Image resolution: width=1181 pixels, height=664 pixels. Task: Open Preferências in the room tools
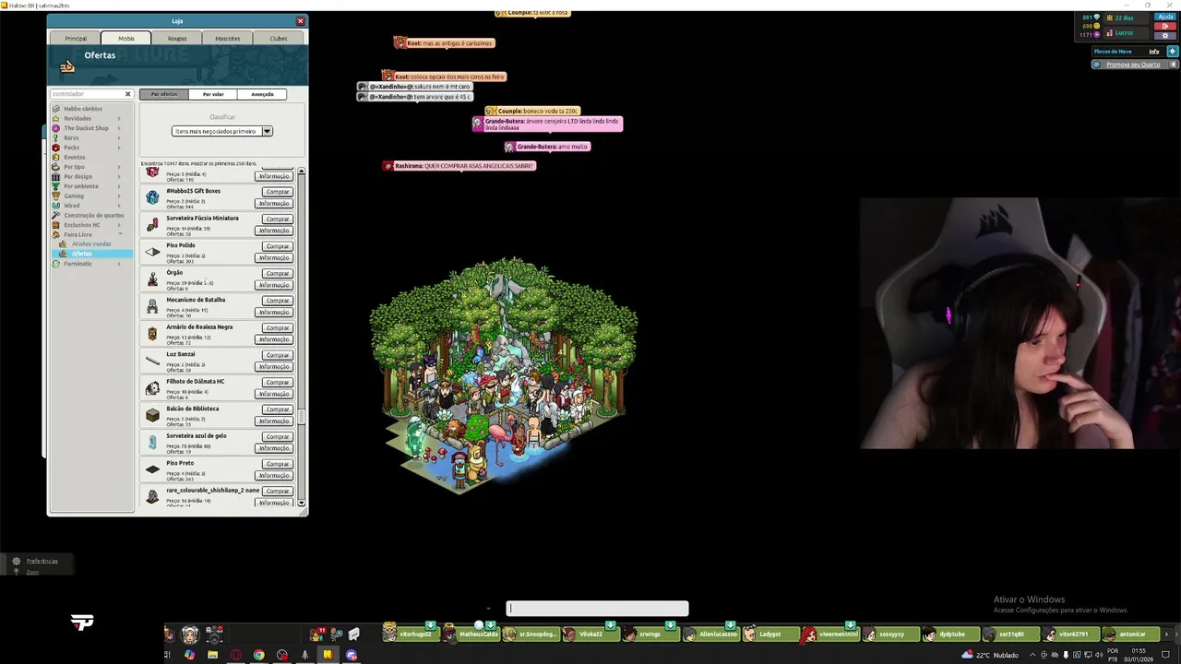[x=42, y=561]
